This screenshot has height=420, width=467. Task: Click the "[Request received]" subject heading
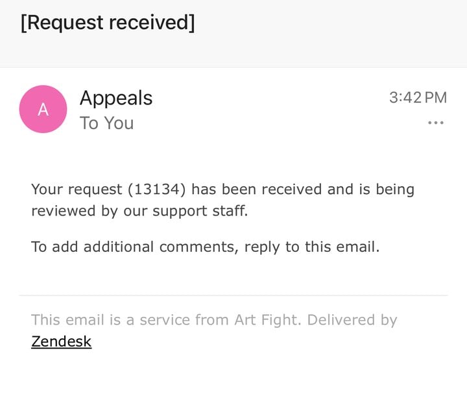[x=108, y=23]
